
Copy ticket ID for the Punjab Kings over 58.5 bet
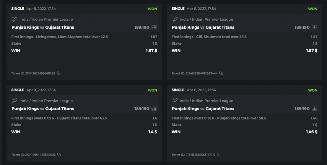point(219,155)
